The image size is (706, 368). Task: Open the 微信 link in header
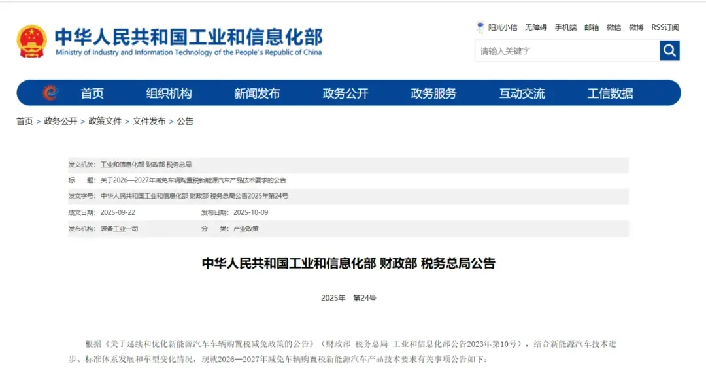tap(614, 27)
